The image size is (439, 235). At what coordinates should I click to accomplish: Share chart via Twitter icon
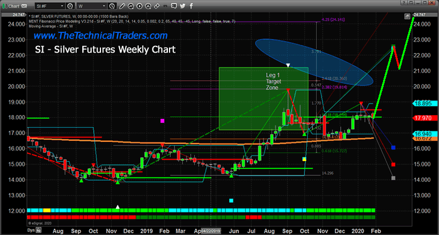pyautogui.click(x=183, y=6)
